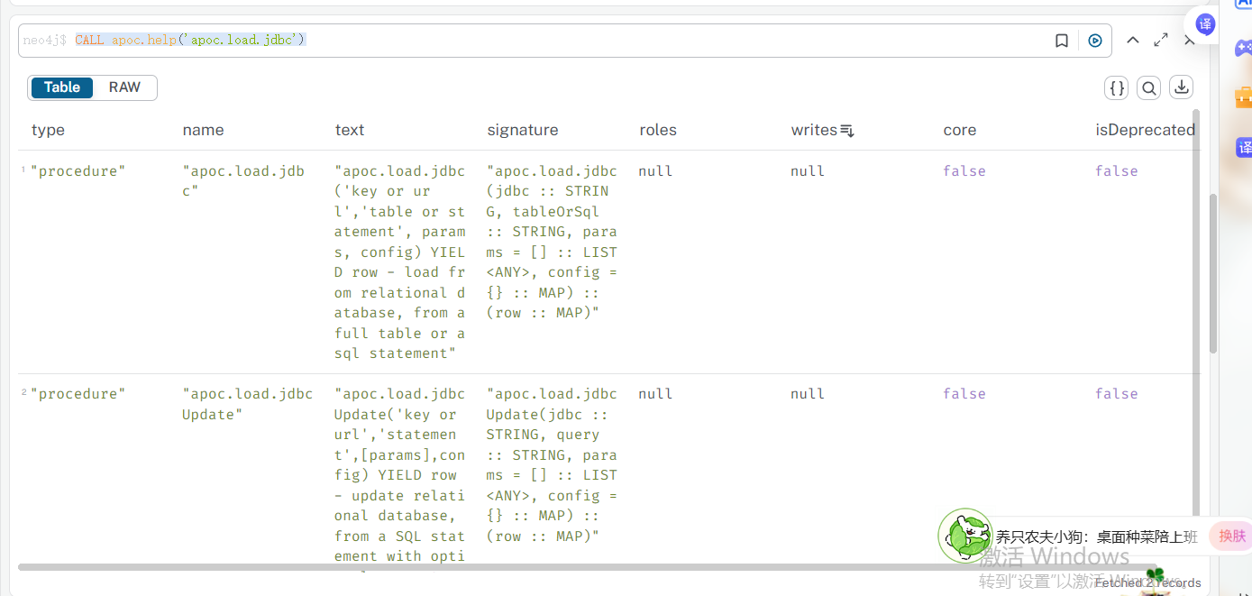This screenshot has height=596, width=1252.
Task: Search within the table results
Action: point(1148,87)
